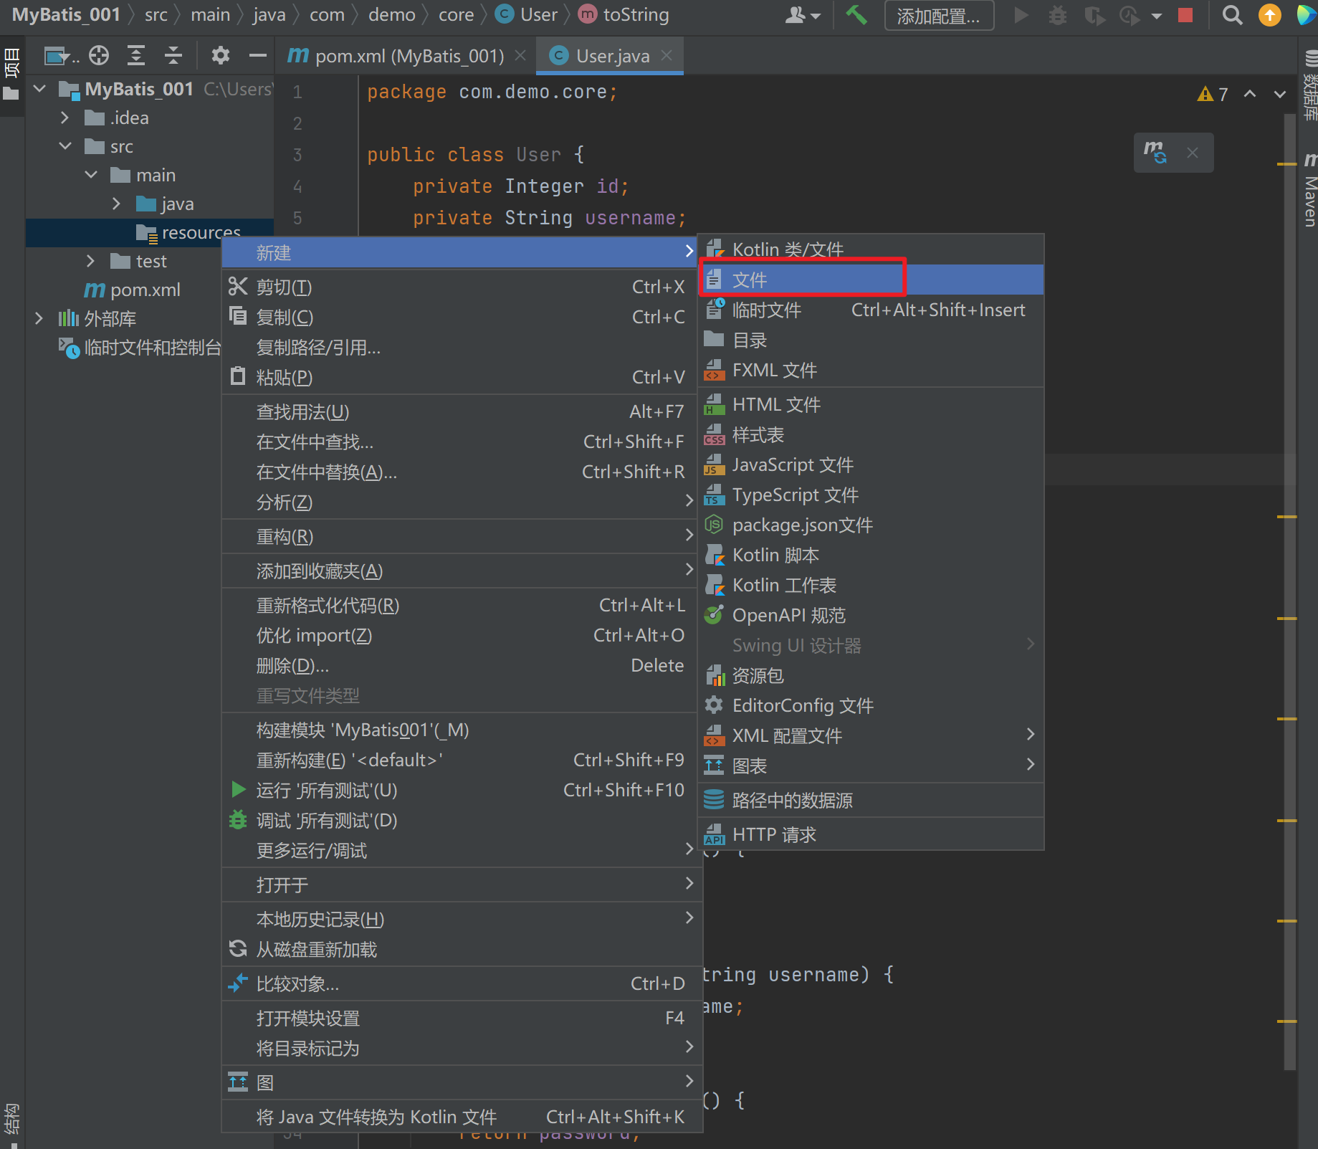Click the locate file target icon
Image resolution: width=1318 pixels, height=1149 pixels.
point(99,55)
